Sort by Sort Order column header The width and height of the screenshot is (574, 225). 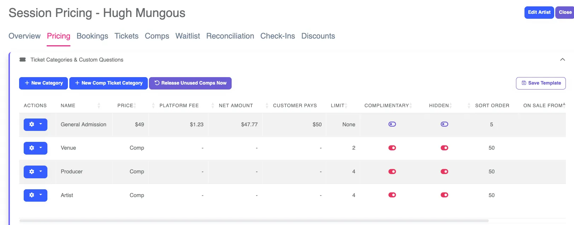pyautogui.click(x=492, y=105)
